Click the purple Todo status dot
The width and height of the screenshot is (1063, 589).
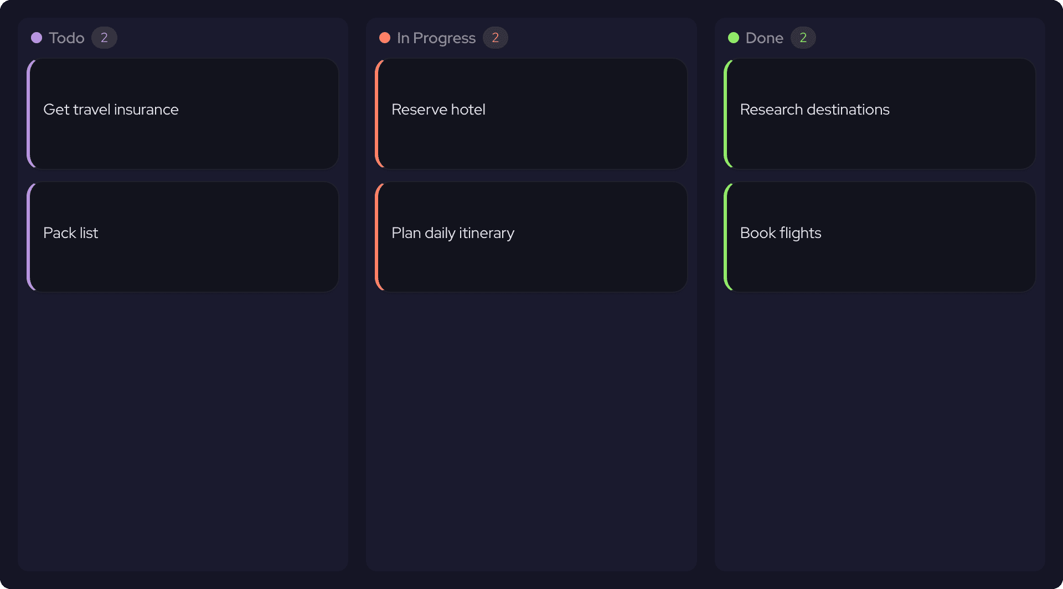[37, 38]
